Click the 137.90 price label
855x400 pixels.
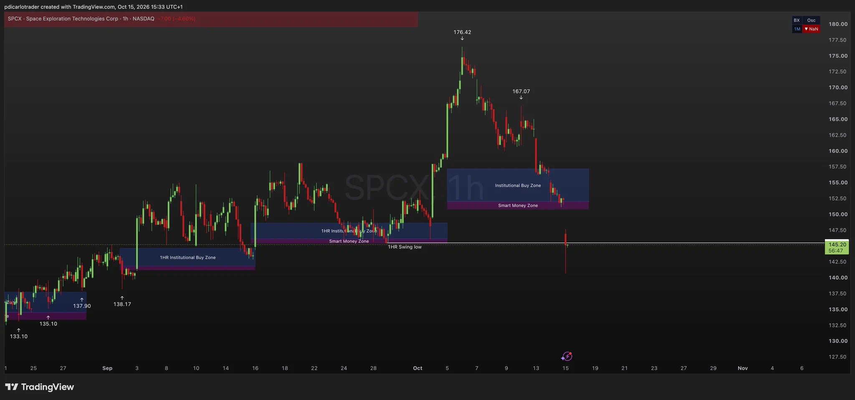point(82,306)
